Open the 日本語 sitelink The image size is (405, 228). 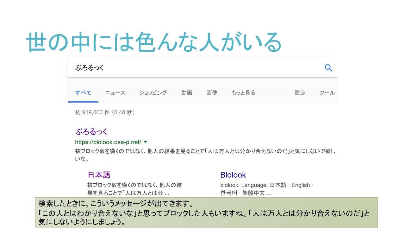[98, 174]
